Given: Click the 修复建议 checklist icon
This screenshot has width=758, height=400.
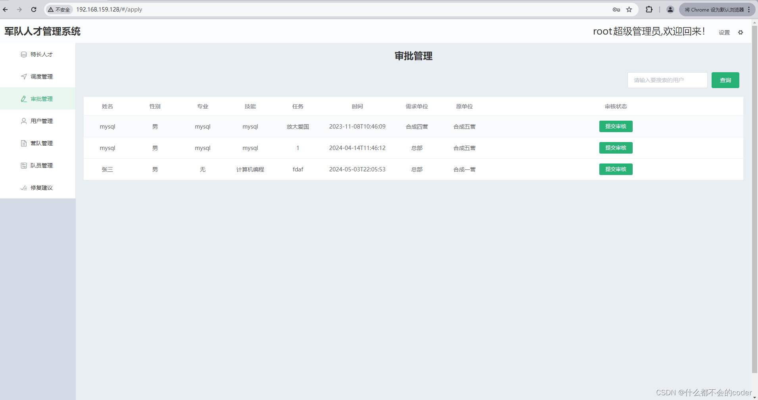Looking at the screenshot, I should pos(24,188).
